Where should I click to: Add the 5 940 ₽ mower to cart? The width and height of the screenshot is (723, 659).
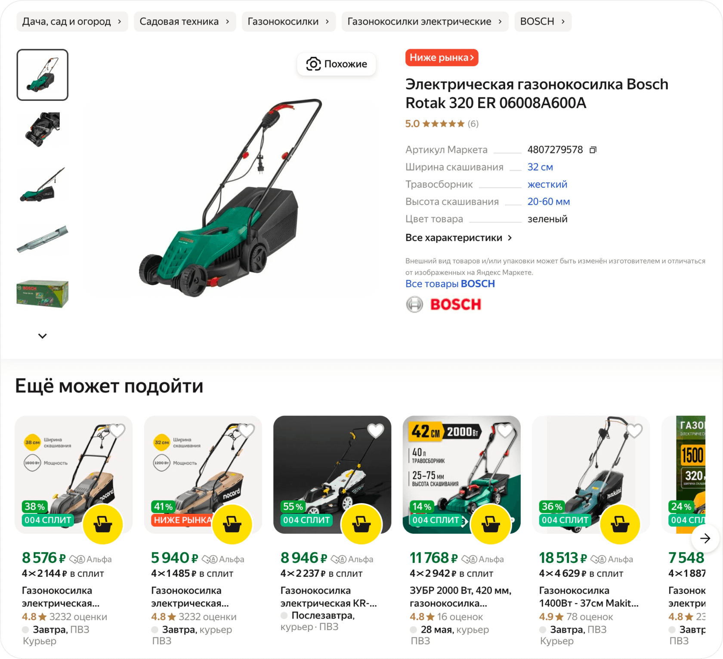(232, 525)
